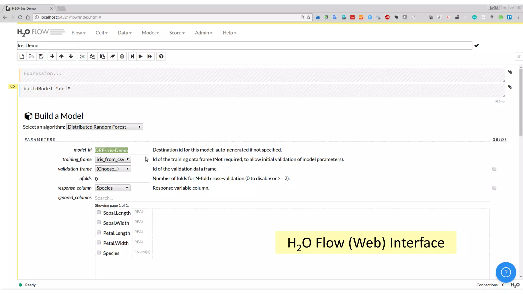Screen dimensions: 523x294
Task: Tick the Sepal.Width ignored column checkbox
Action: pyautogui.click(x=99, y=222)
